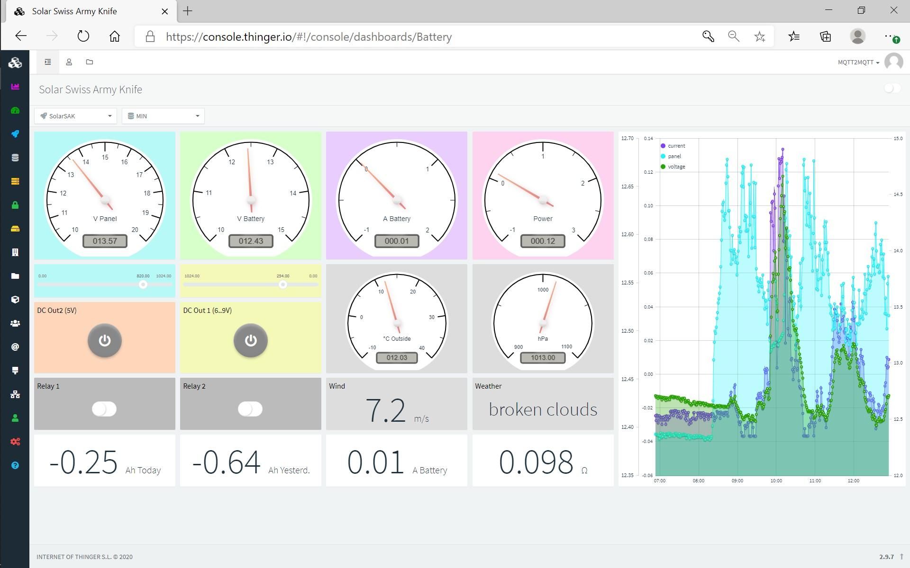Click the slider handle at 820.00

[x=143, y=284]
